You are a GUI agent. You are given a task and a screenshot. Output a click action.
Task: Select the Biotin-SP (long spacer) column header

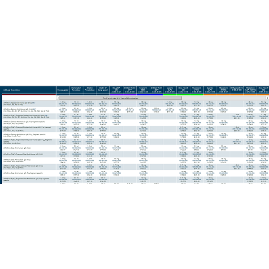coord(103,90)
